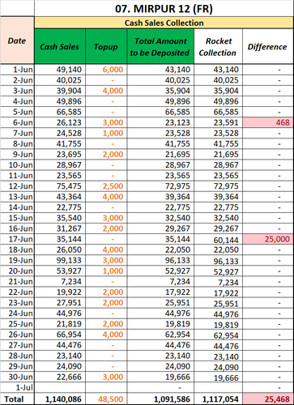Select the '22-Jun' date cell
The height and width of the screenshot is (405, 294).
[x=17, y=292]
